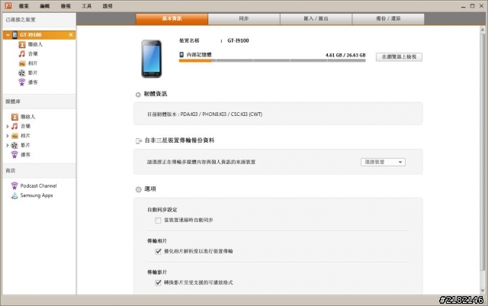Open the select source device (選擇裝置) dropdown
488x306 pixels.
pos(383,162)
